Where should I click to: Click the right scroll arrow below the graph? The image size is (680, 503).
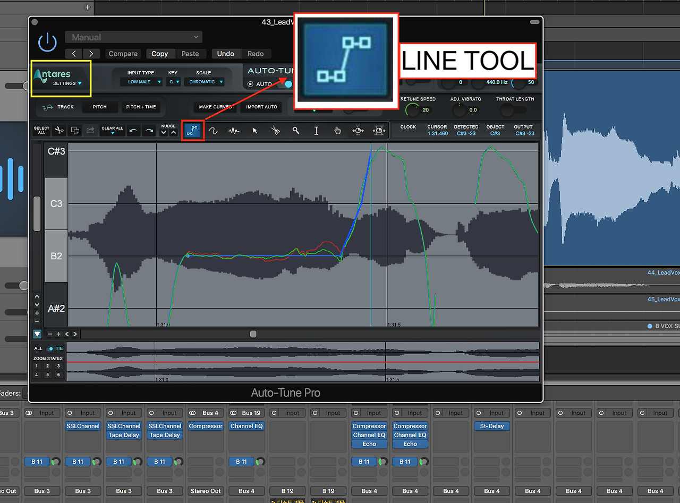(x=75, y=334)
